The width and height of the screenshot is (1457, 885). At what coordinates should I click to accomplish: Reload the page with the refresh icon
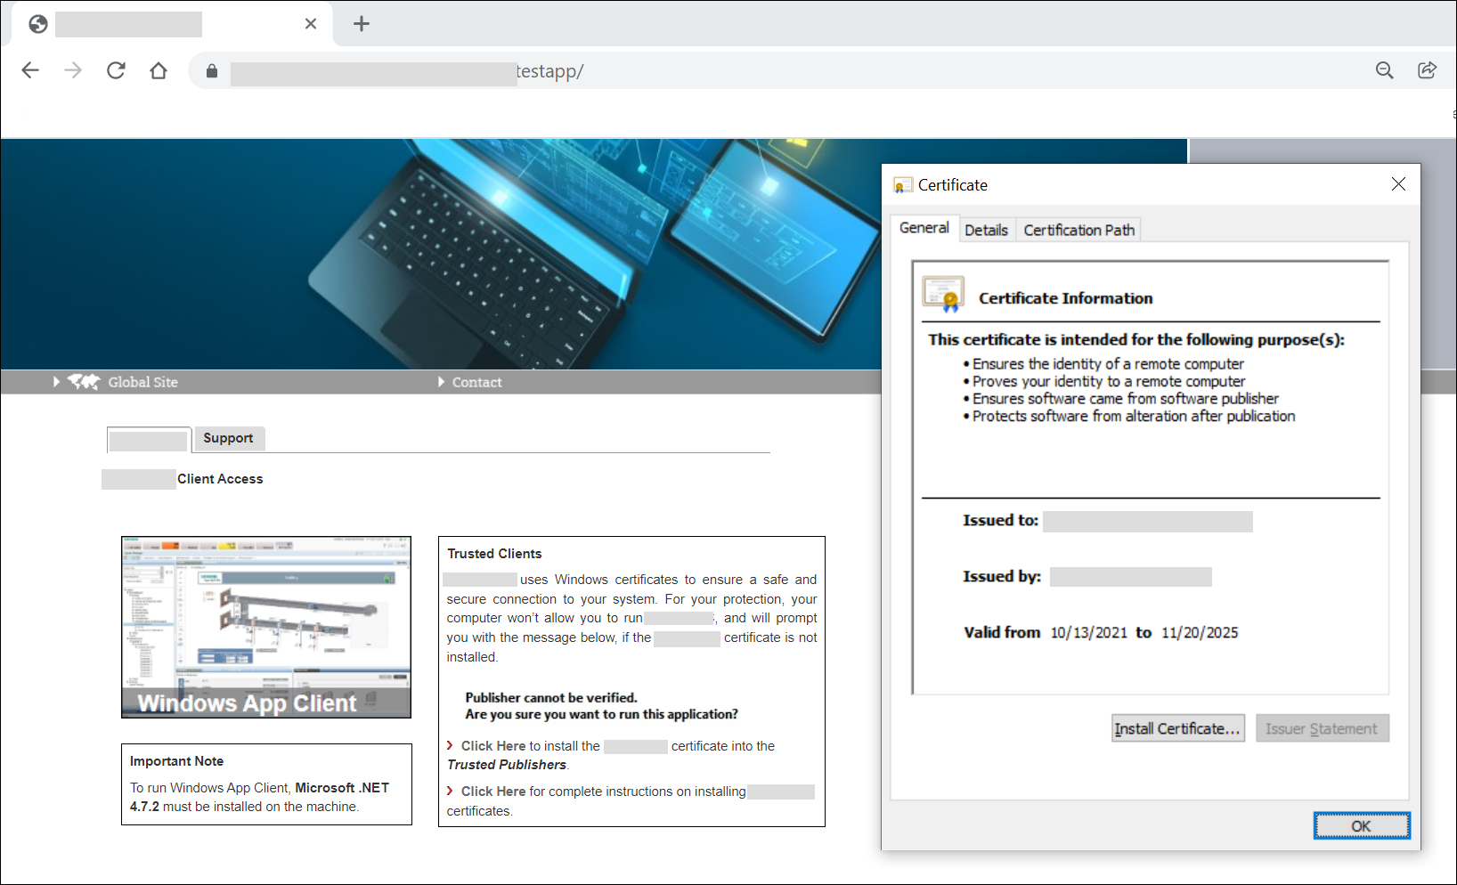tap(116, 70)
